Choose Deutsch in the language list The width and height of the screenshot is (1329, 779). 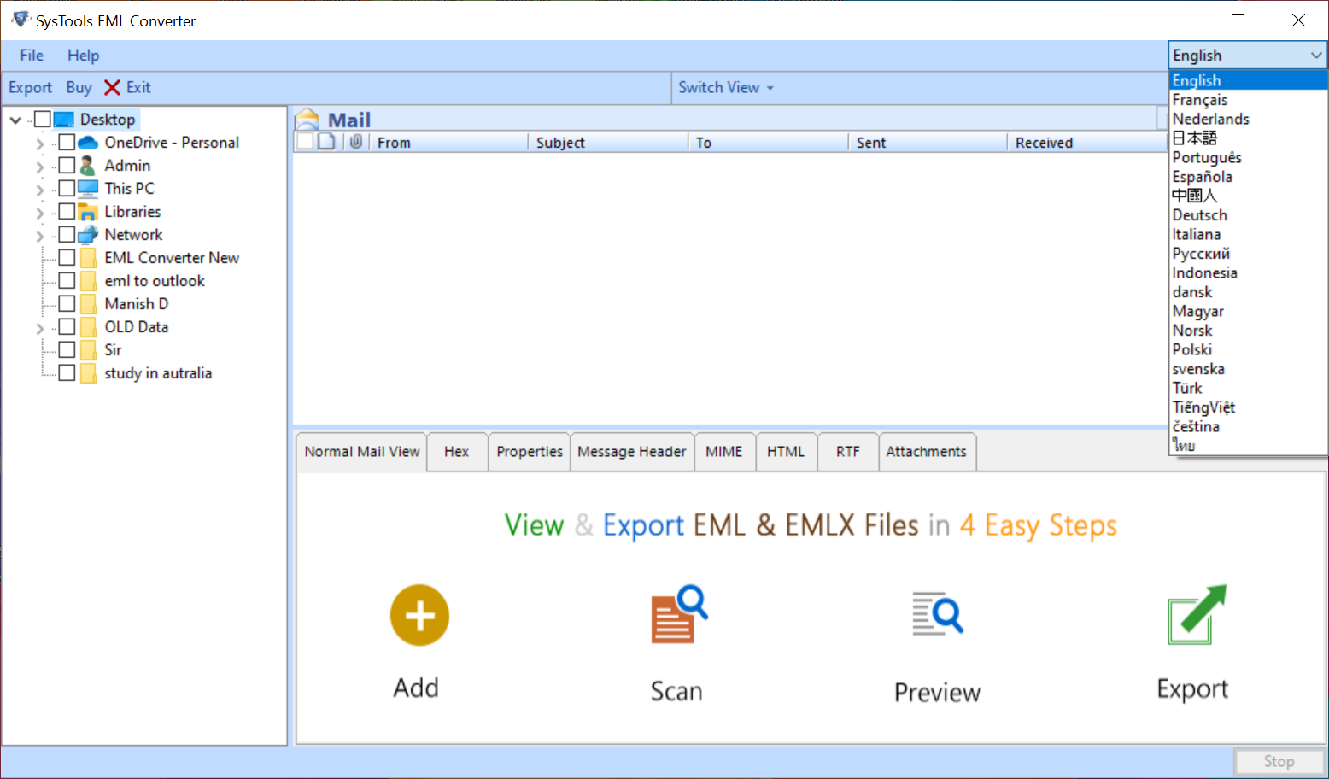click(1248, 215)
